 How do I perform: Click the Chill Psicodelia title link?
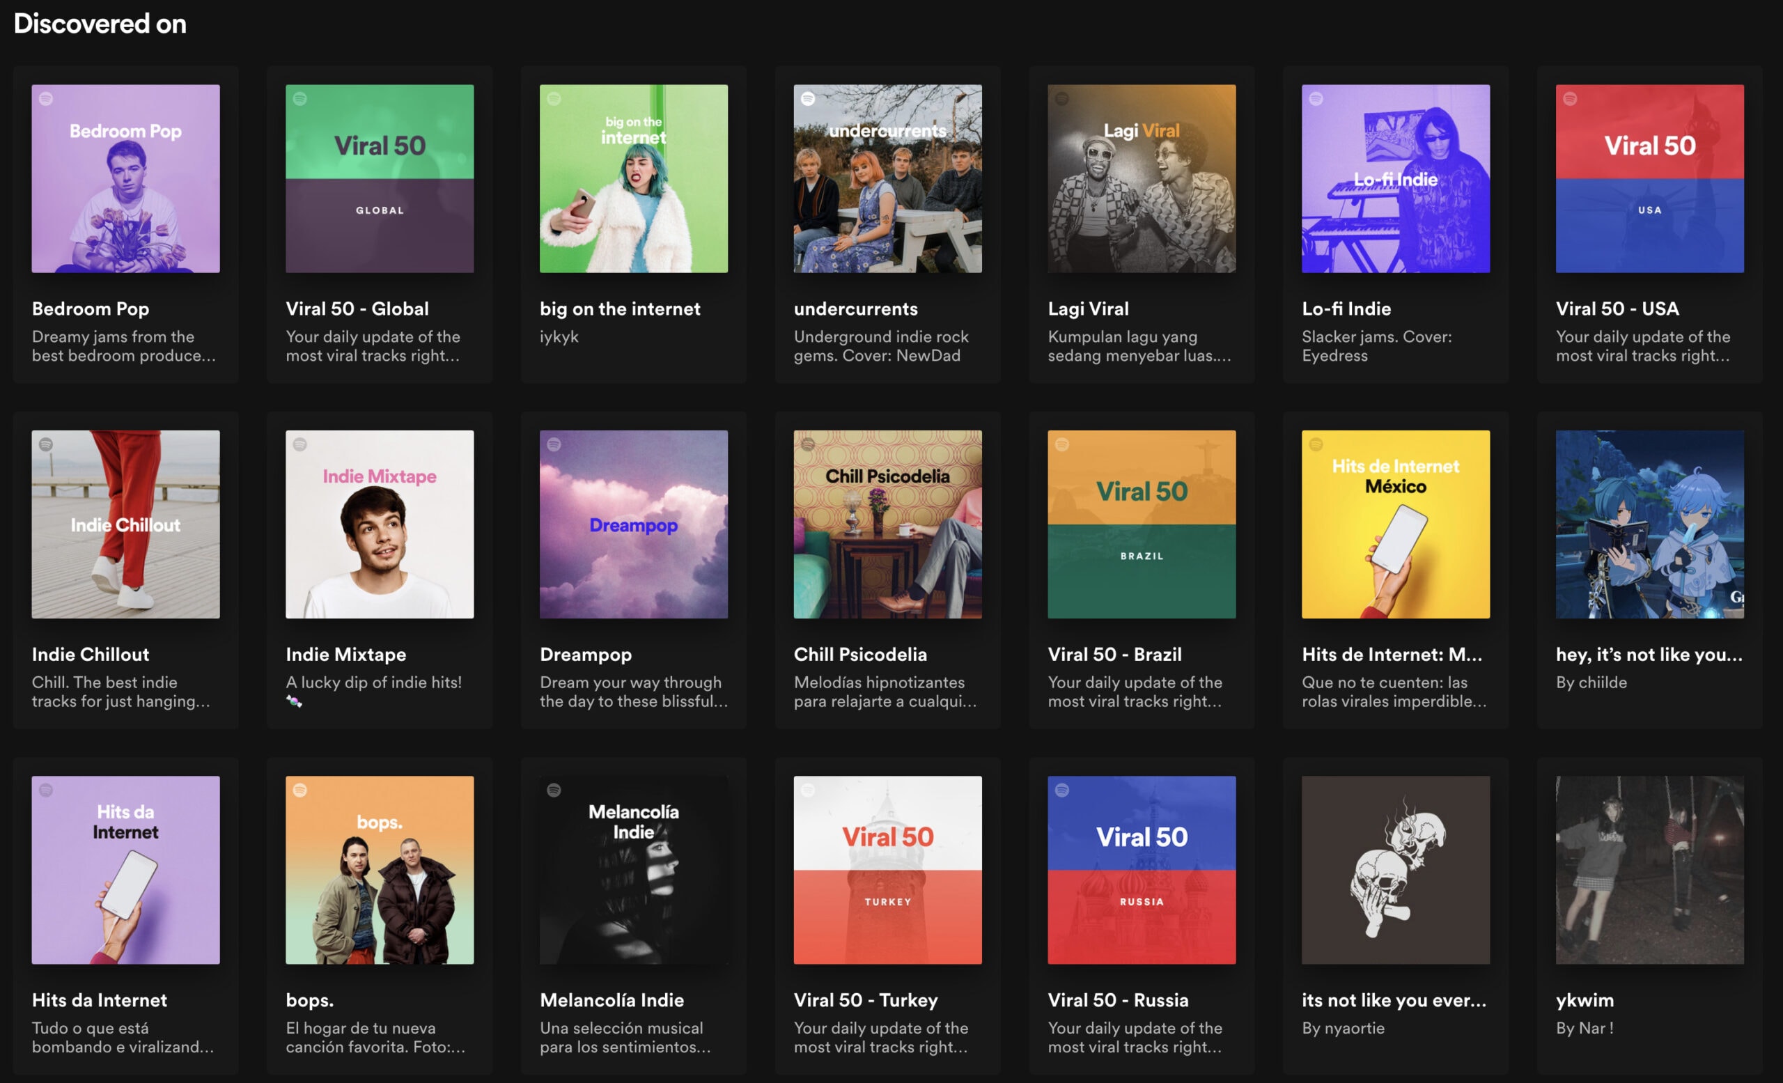(860, 655)
